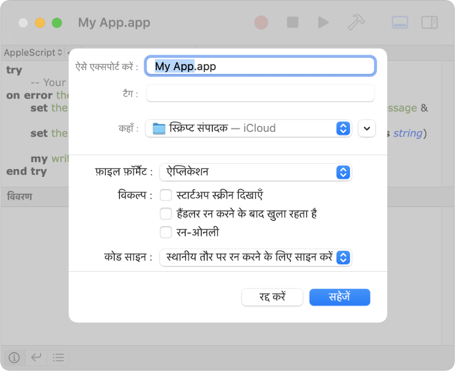Open the कहाँ location popup स्क्रिप्ट संपादक — iCloud

pyautogui.click(x=249, y=128)
